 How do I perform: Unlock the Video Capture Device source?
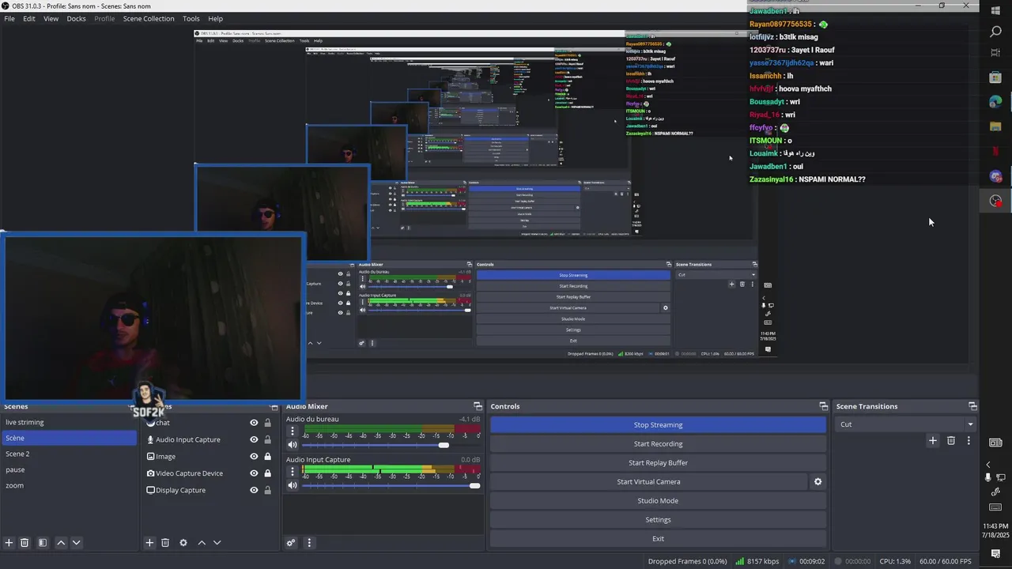(267, 473)
